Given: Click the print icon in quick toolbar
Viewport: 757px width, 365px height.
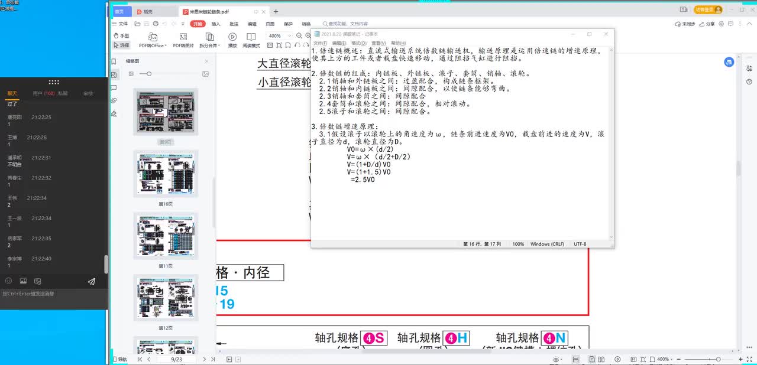Looking at the screenshot, I should 156,24.
